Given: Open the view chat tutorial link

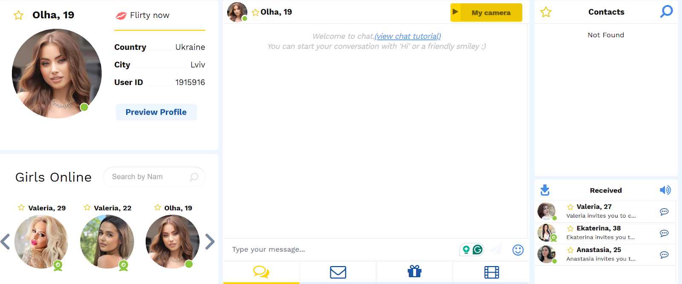Looking at the screenshot, I should [407, 36].
